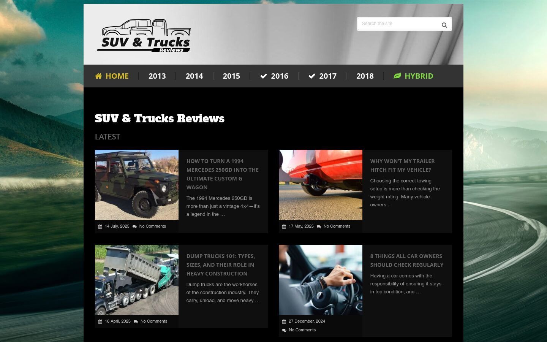Open 8 Things All Car Owners article title

[x=407, y=260]
